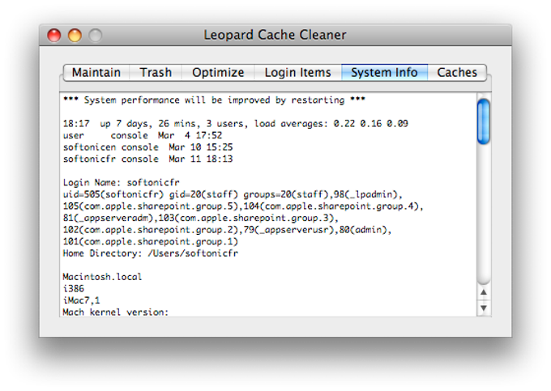Click the Leopard Cache Cleaner window title
This screenshot has width=551, height=391.
tap(275, 35)
